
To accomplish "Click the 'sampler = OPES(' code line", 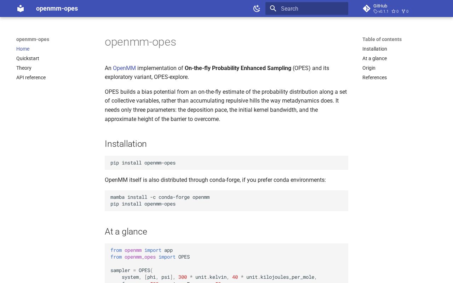I will 132,270.
